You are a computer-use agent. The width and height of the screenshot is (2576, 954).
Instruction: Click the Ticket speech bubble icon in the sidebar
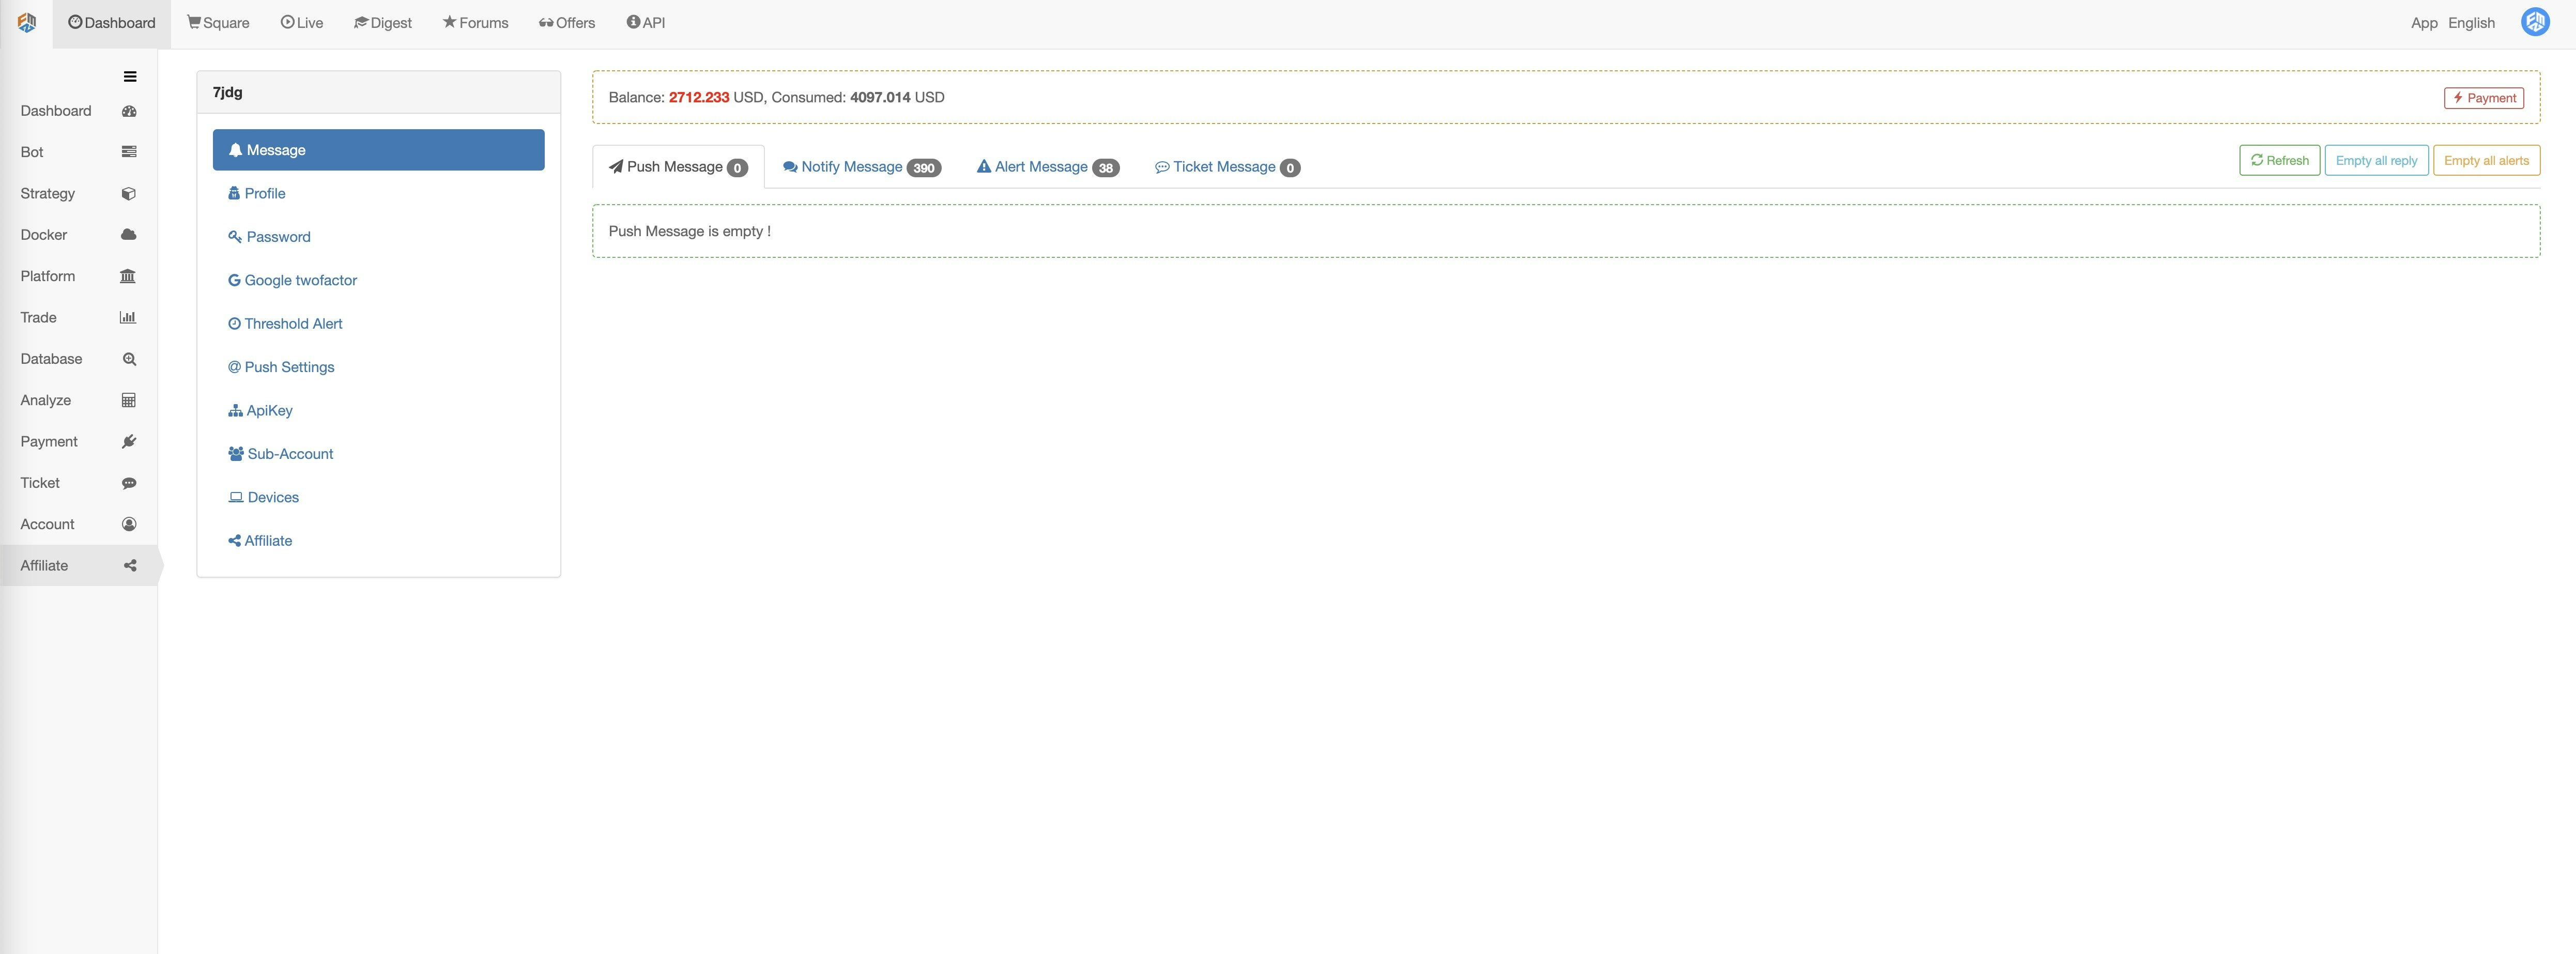pyautogui.click(x=129, y=483)
